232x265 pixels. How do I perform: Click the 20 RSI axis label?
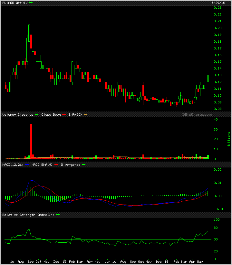pyautogui.click(x=216, y=251)
